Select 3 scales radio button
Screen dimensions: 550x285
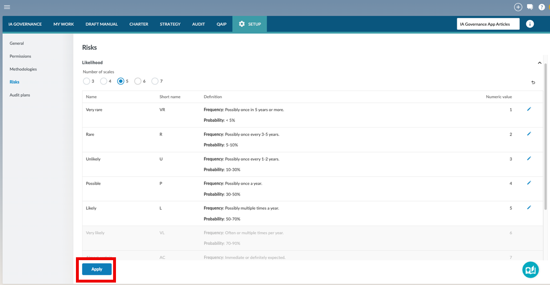87,81
